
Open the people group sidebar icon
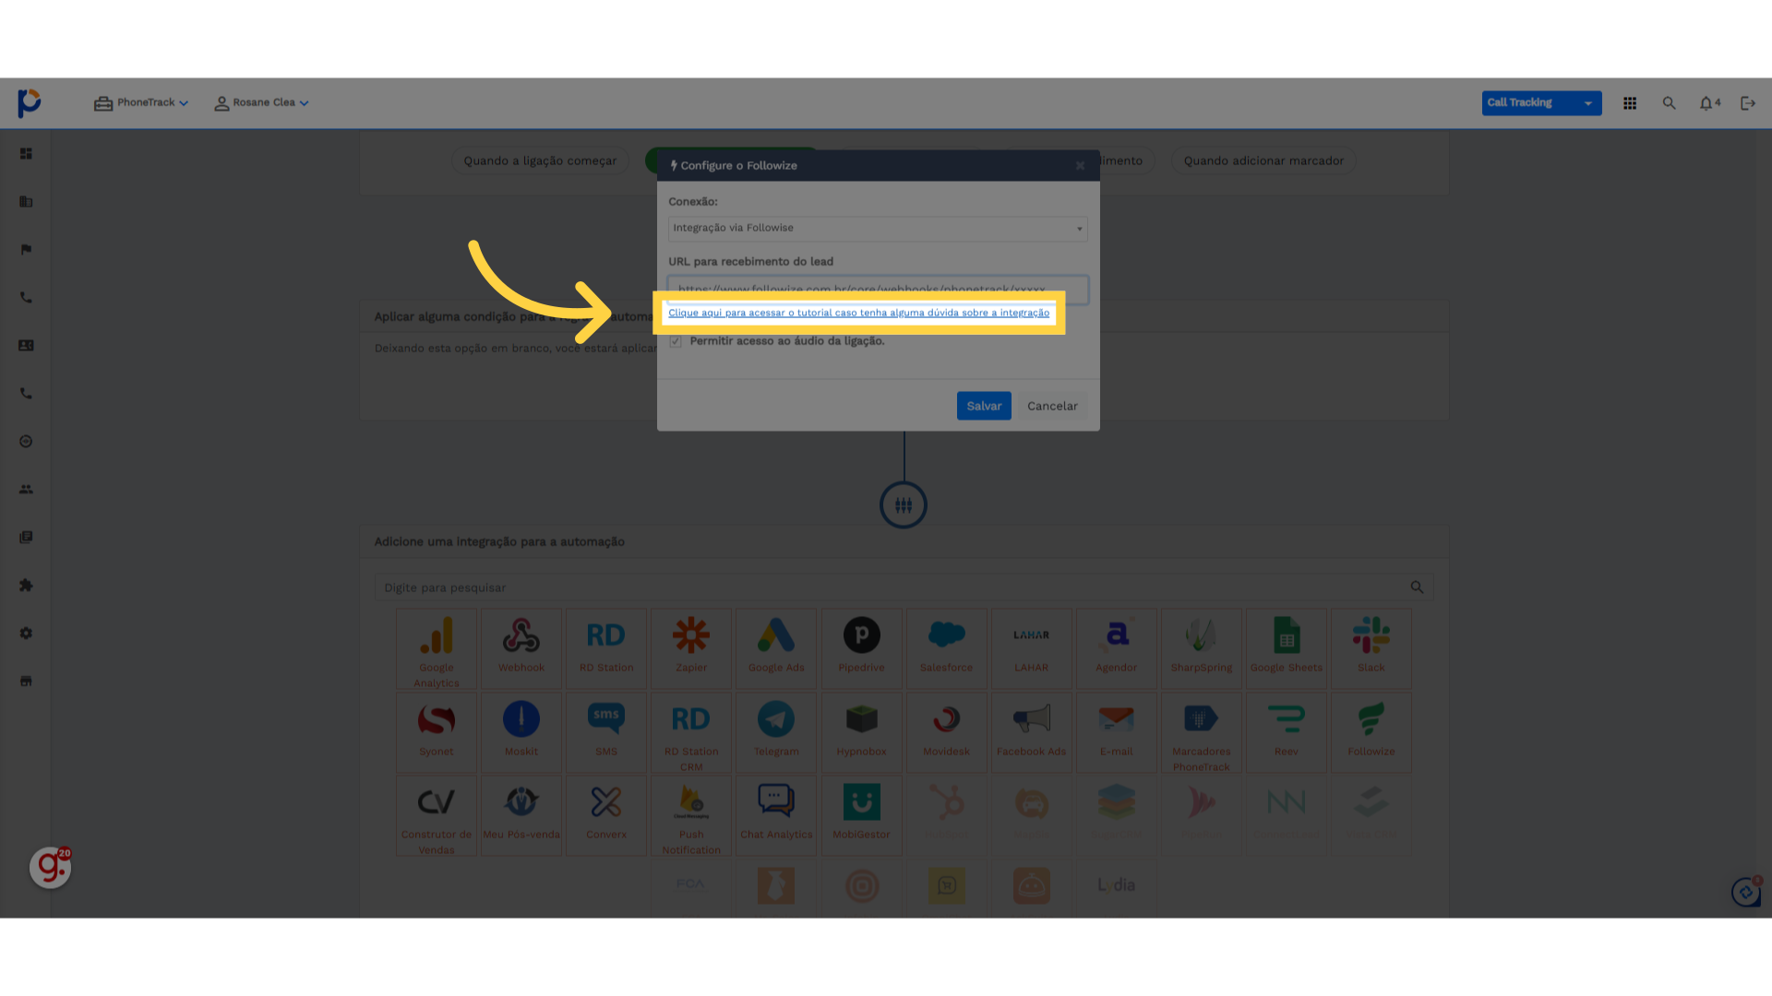click(x=26, y=490)
